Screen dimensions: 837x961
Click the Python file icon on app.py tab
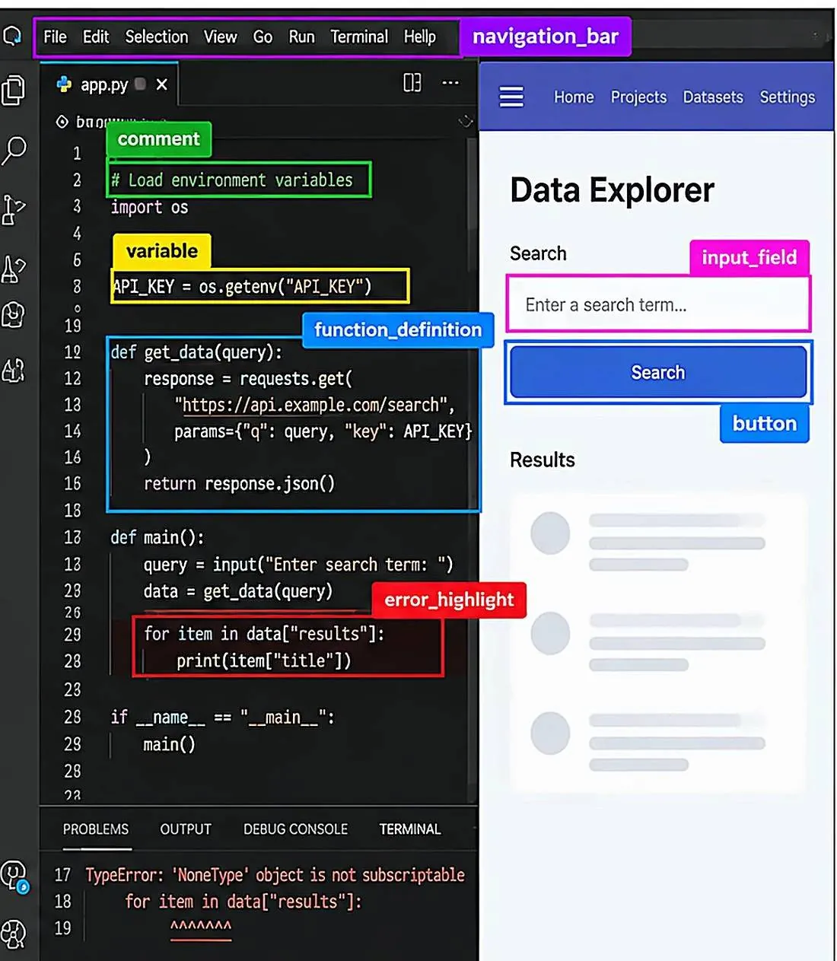click(65, 84)
